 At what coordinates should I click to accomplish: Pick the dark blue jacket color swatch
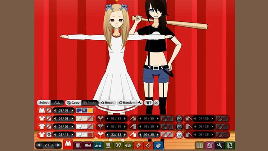[79, 110]
